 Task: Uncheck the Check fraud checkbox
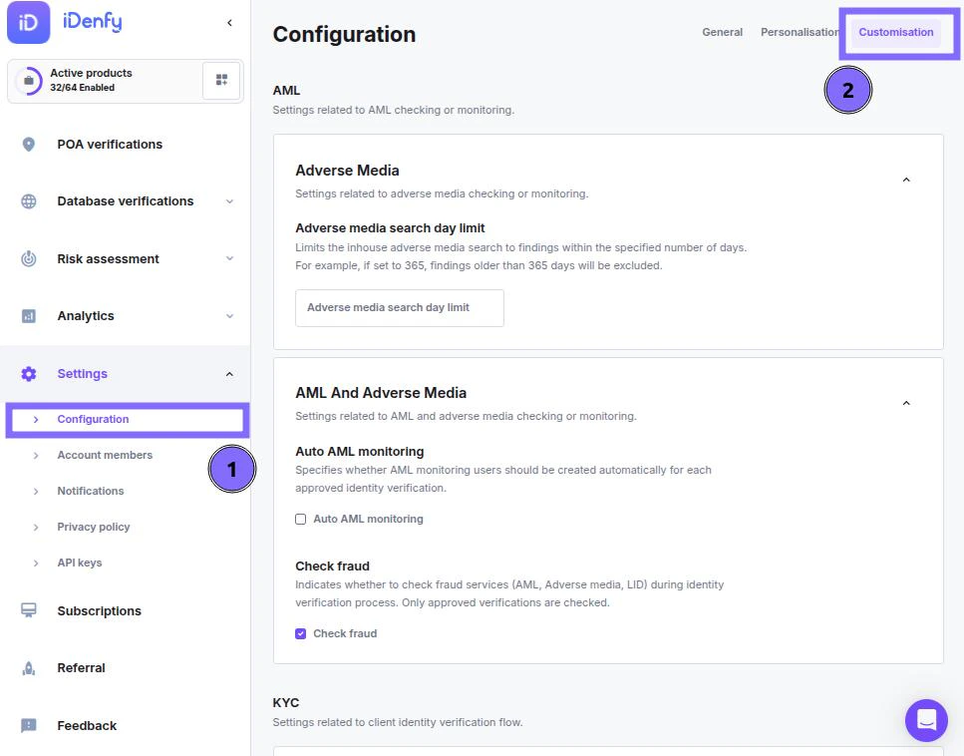click(301, 633)
